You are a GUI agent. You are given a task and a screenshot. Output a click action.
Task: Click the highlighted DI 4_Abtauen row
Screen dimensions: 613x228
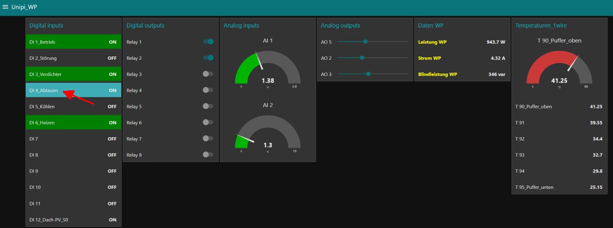[x=73, y=90]
